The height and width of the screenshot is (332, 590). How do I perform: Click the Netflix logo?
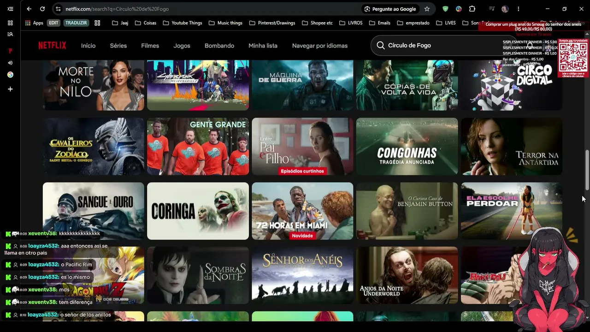pos(52,45)
